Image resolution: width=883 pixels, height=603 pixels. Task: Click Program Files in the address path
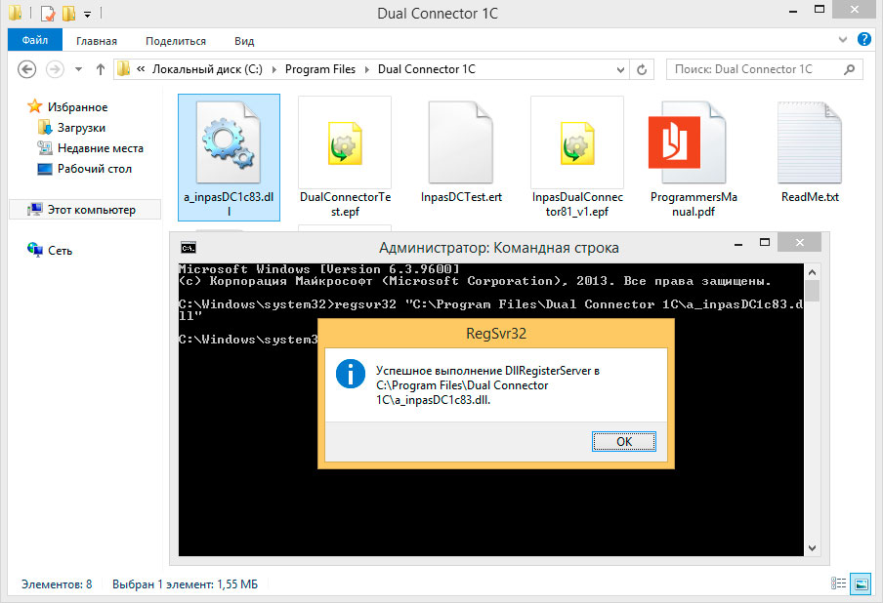(x=319, y=69)
